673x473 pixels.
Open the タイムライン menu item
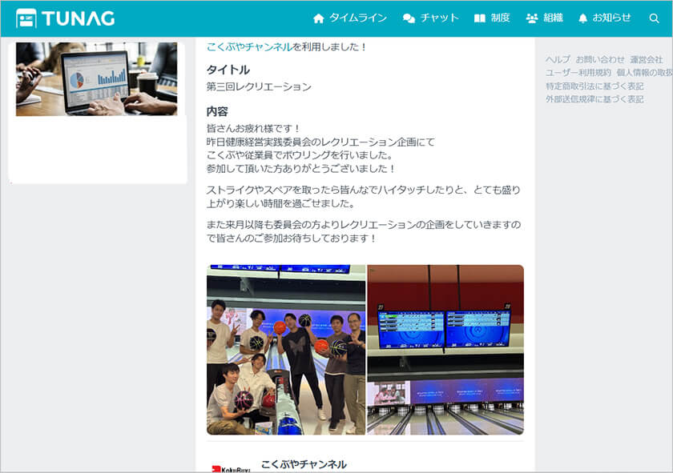[x=358, y=18]
